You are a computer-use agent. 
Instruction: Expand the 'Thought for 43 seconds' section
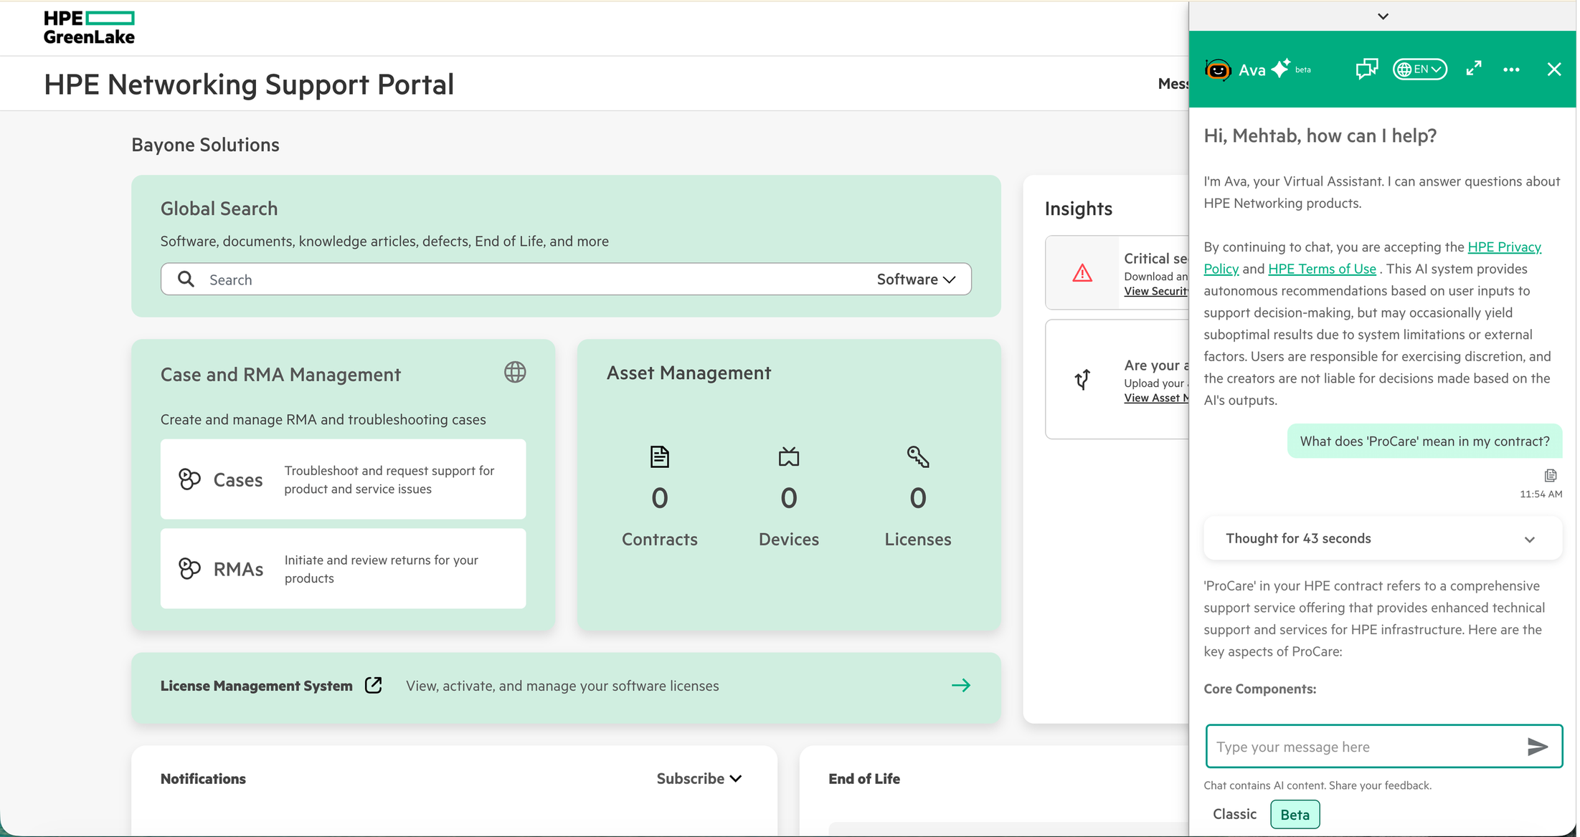tap(1382, 539)
